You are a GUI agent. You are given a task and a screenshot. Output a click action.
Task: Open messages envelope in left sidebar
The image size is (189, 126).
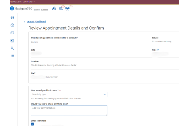(12, 33)
